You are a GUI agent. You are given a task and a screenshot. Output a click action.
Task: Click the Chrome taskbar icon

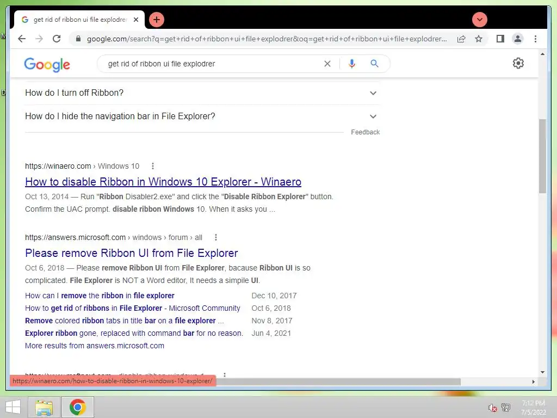77,407
